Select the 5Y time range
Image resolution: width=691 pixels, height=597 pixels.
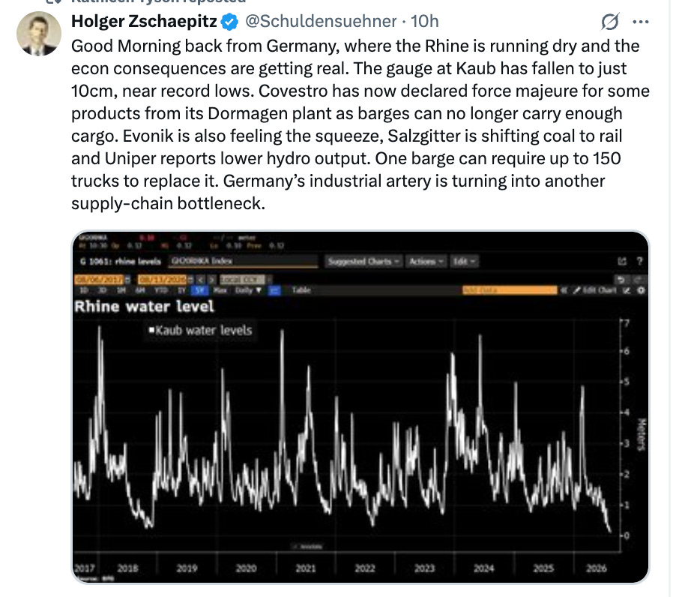click(x=199, y=290)
